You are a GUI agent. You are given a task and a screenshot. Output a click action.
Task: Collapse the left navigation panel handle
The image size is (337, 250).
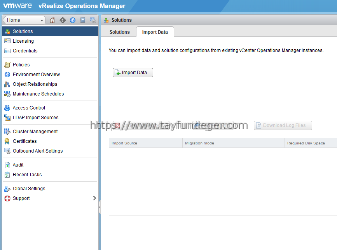(100, 207)
